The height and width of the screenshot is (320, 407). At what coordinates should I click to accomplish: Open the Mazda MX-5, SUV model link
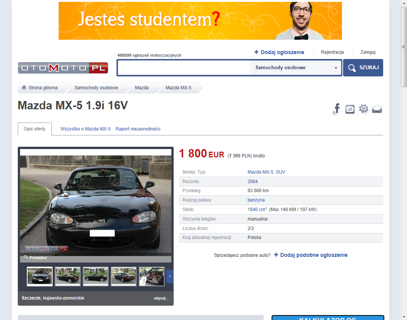coord(266,172)
